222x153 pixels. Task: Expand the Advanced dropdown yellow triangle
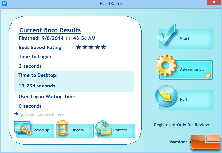(x=208, y=76)
